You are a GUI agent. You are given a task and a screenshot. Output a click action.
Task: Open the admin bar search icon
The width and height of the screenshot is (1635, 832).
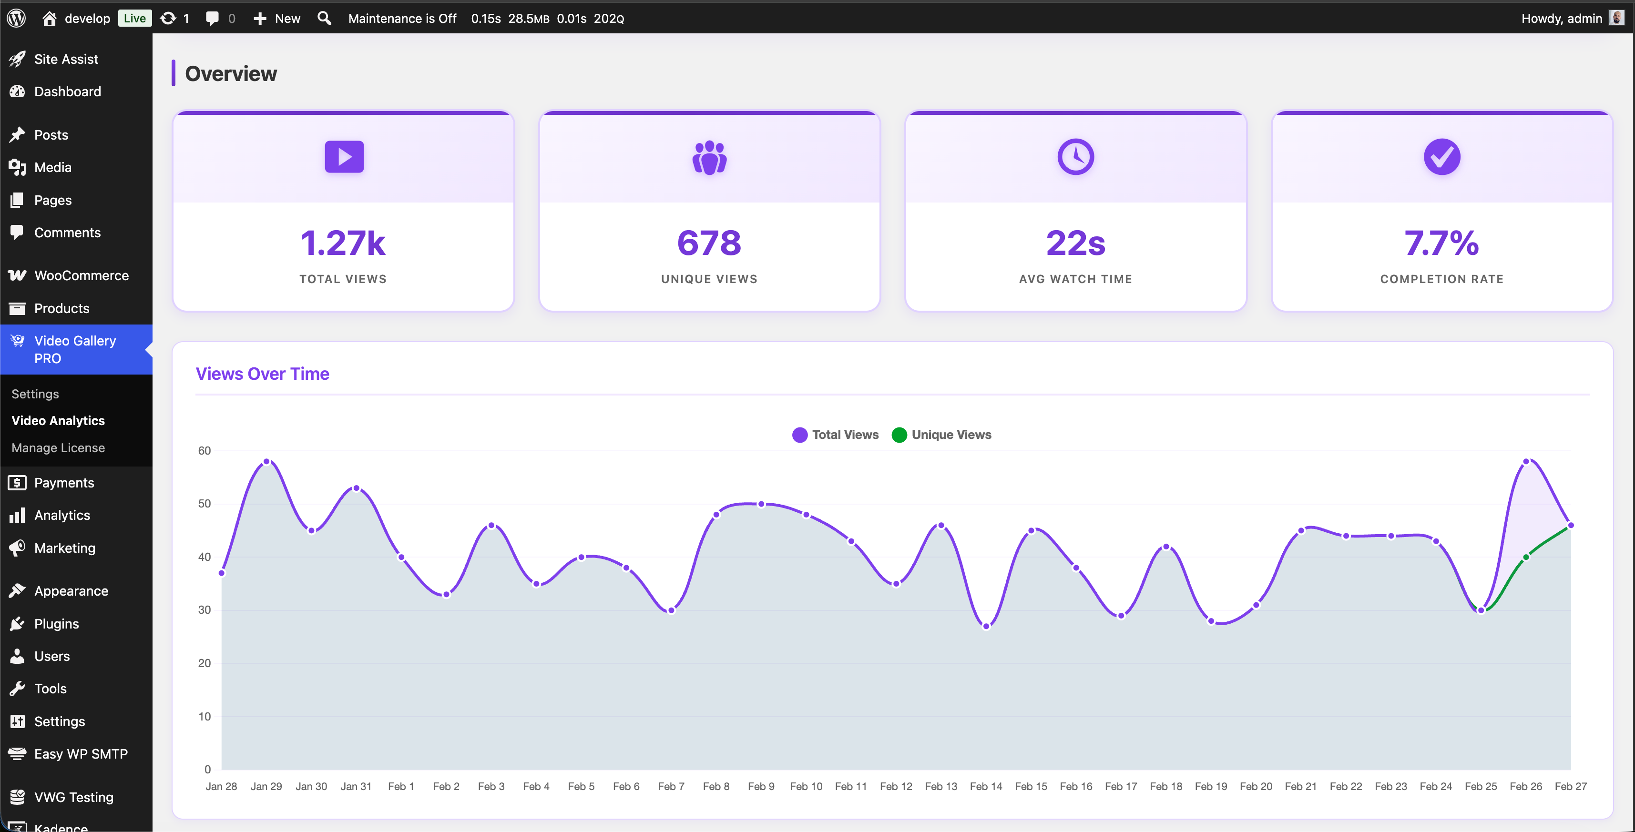coord(324,18)
